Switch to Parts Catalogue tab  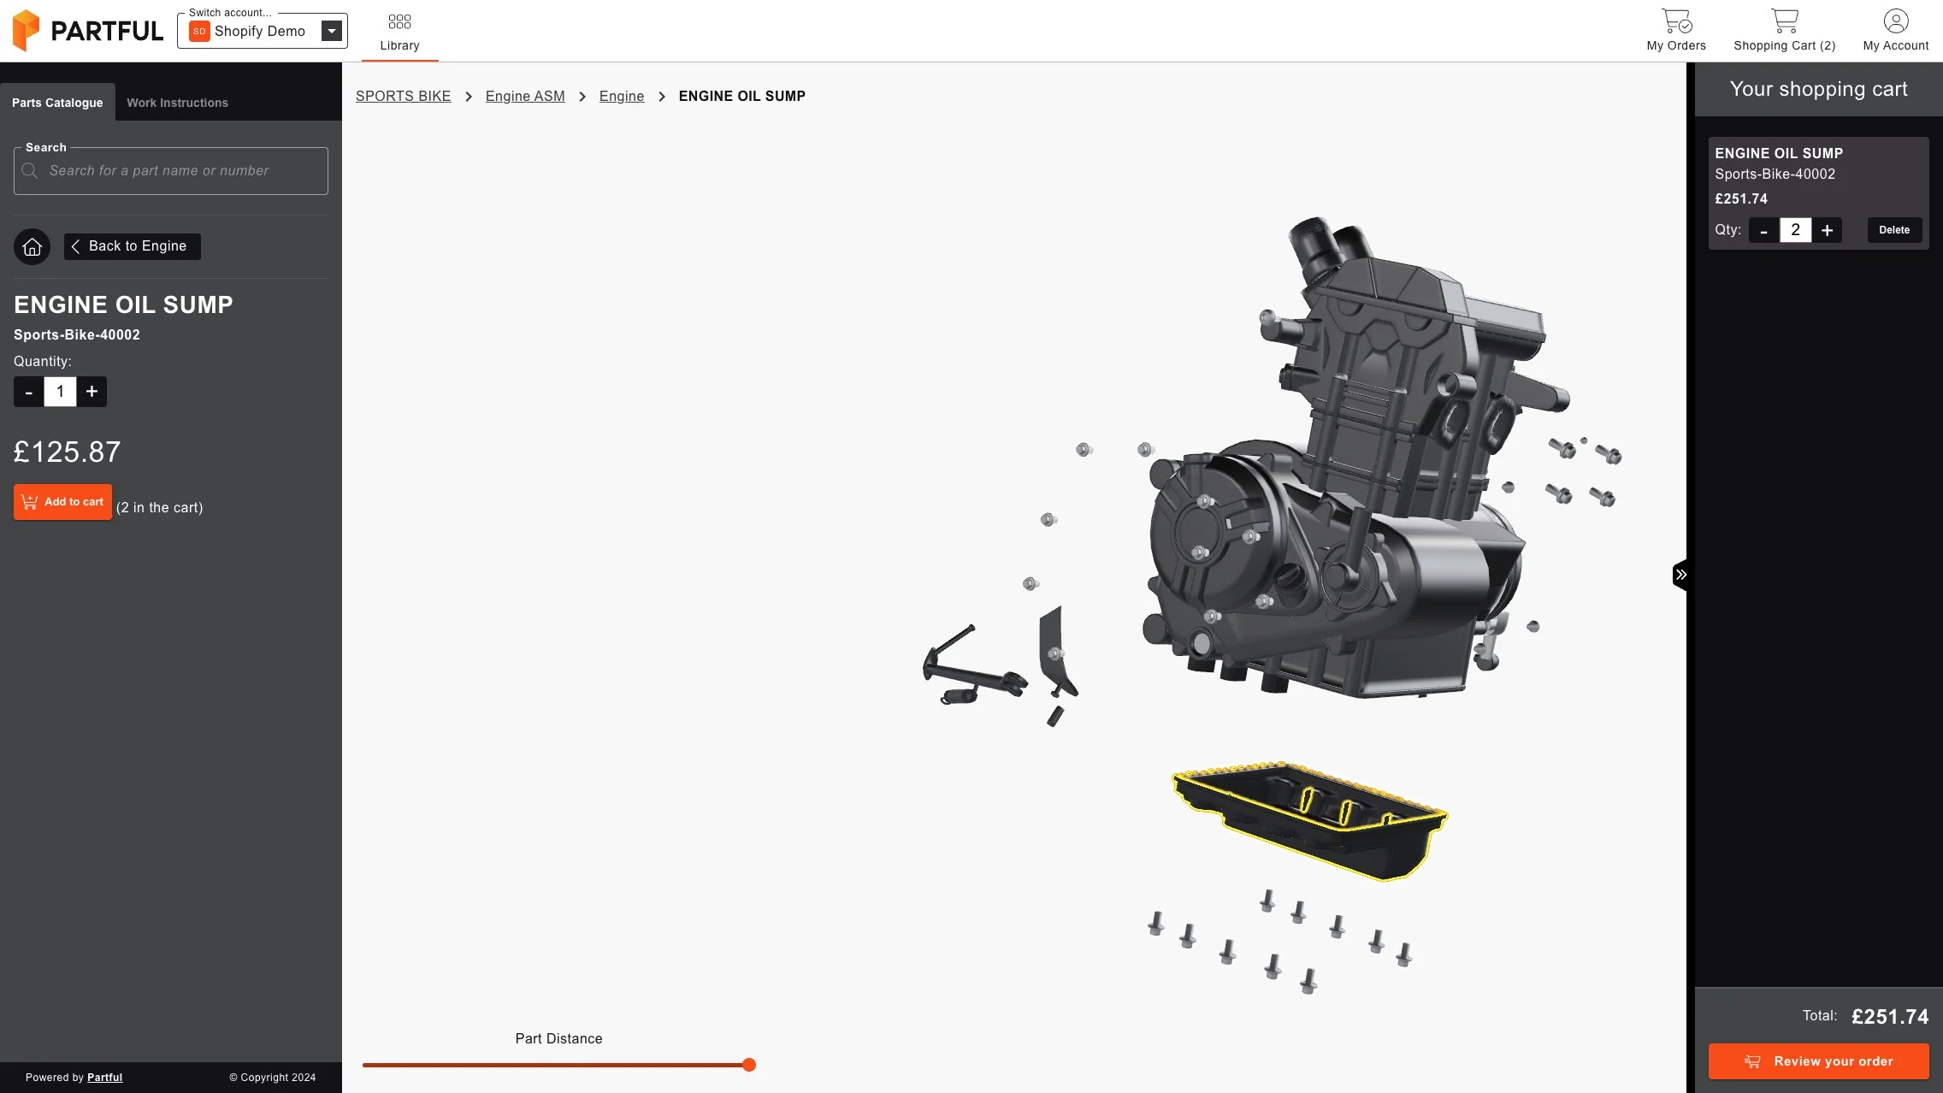[57, 103]
